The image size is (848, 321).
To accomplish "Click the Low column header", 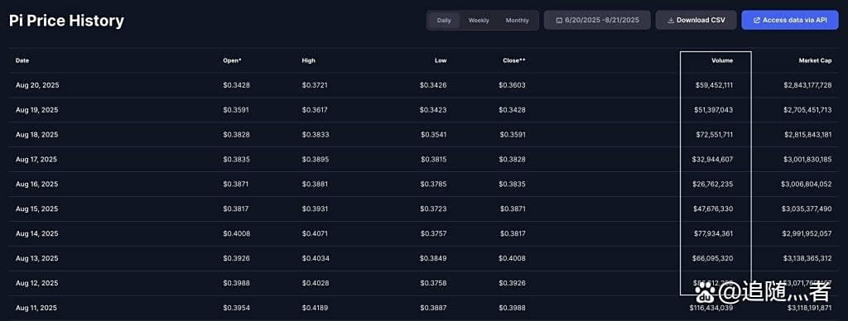I will click(441, 60).
